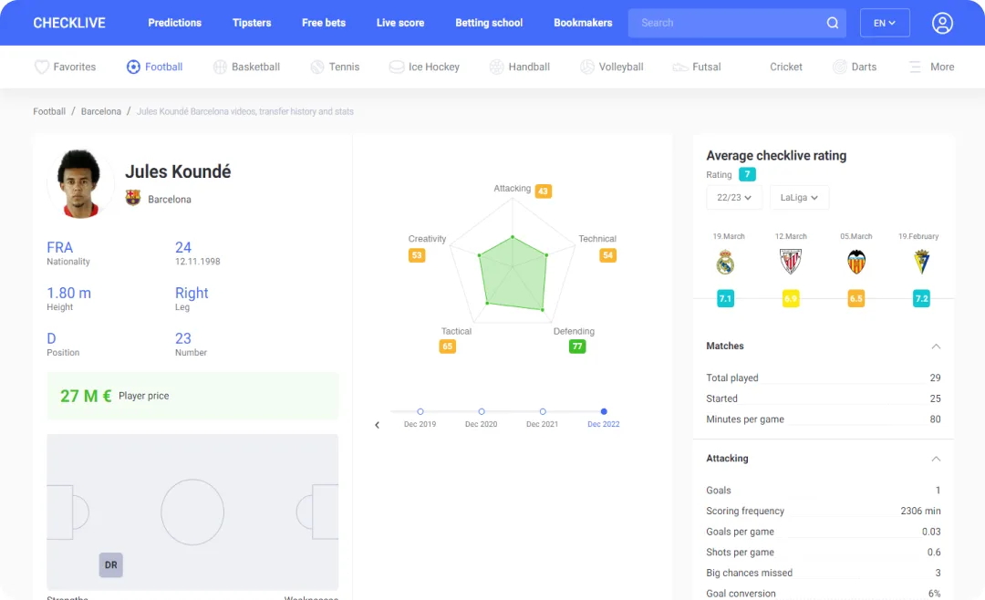The image size is (985, 600).
Task: Open the Cadiz match crest
Action: [x=921, y=262]
